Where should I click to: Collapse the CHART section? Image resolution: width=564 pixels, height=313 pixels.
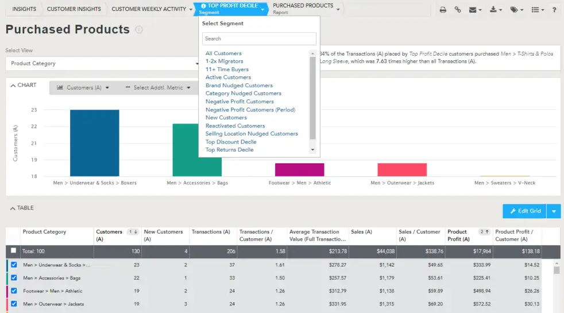click(23, 85)
